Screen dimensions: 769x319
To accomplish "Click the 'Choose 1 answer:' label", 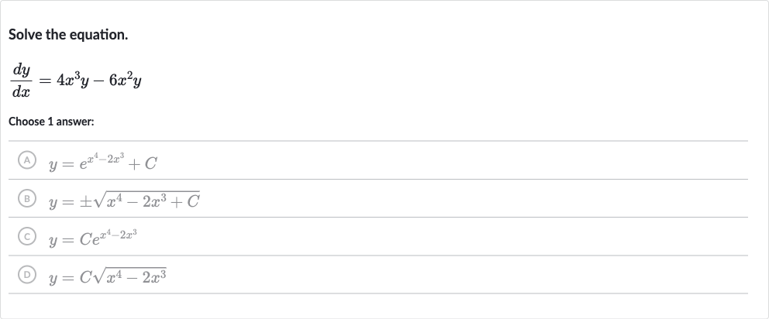I will pos(51,122).
